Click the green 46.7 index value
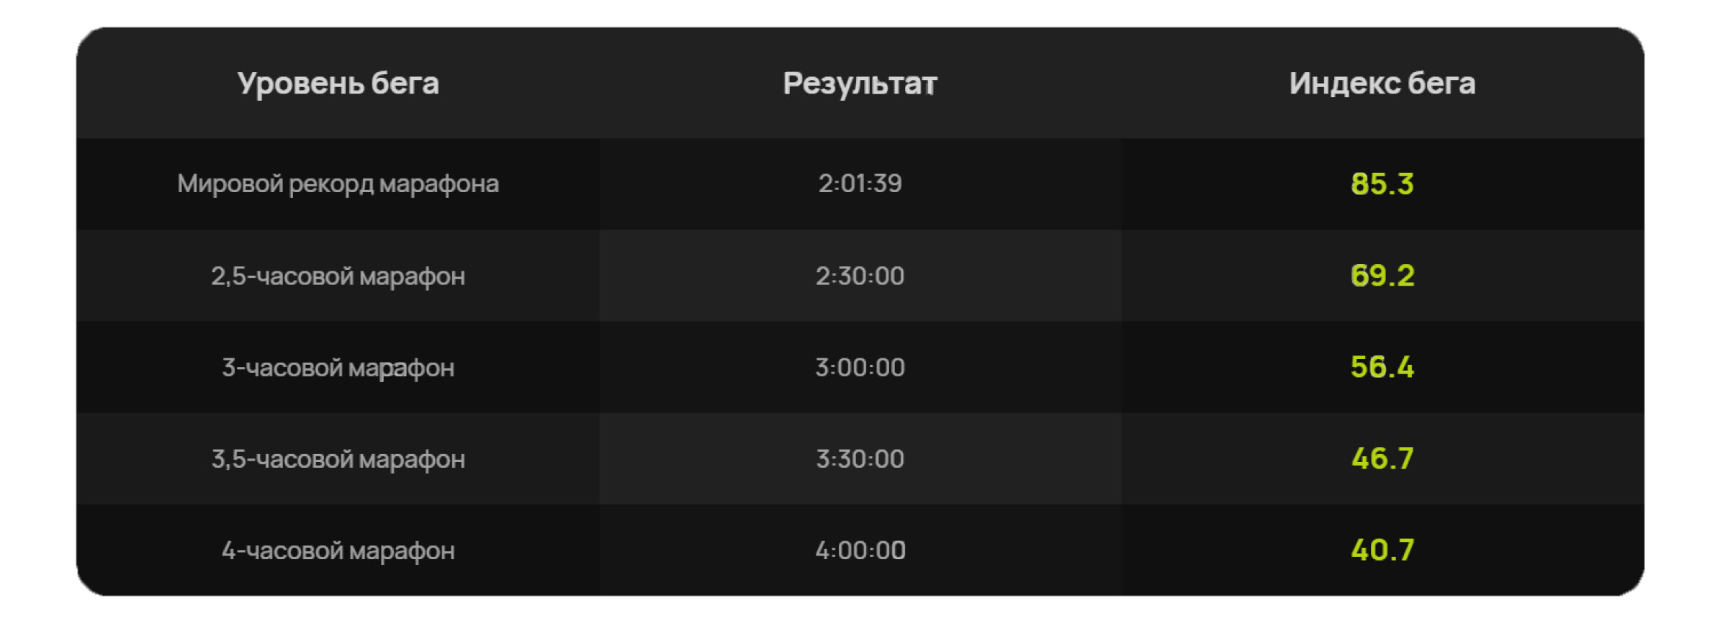1728x629 pixels. click(1382, 459)
